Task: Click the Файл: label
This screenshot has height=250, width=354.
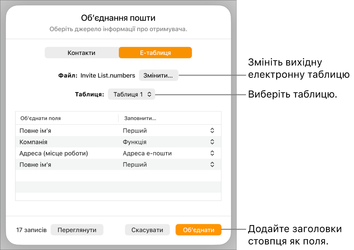Action: [68, 76]
